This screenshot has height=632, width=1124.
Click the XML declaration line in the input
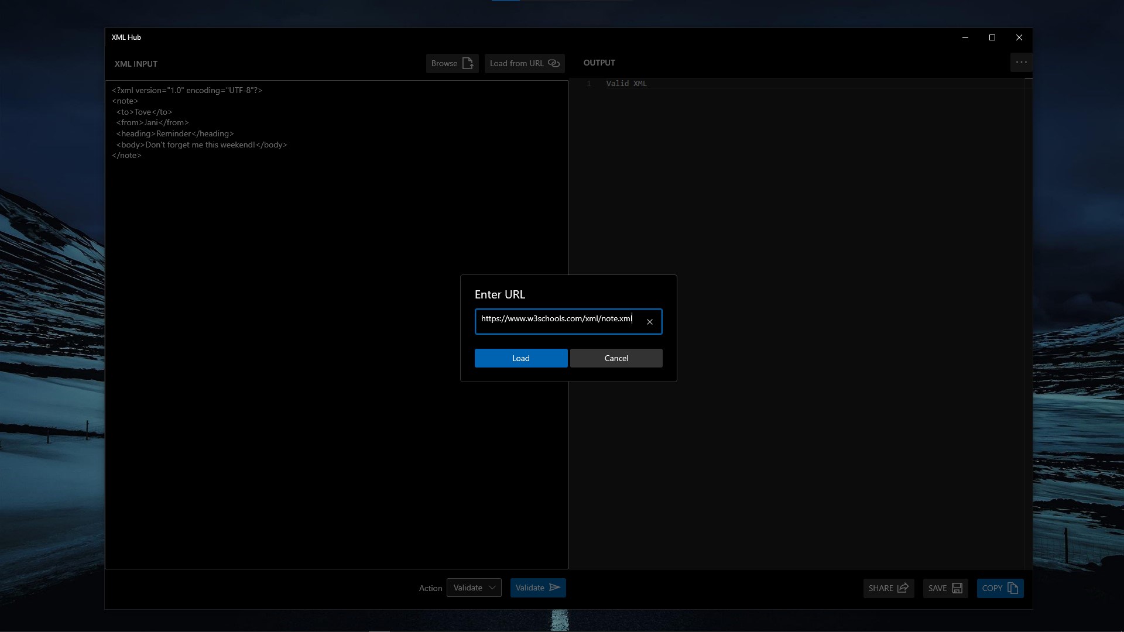(x=187, y=90)
